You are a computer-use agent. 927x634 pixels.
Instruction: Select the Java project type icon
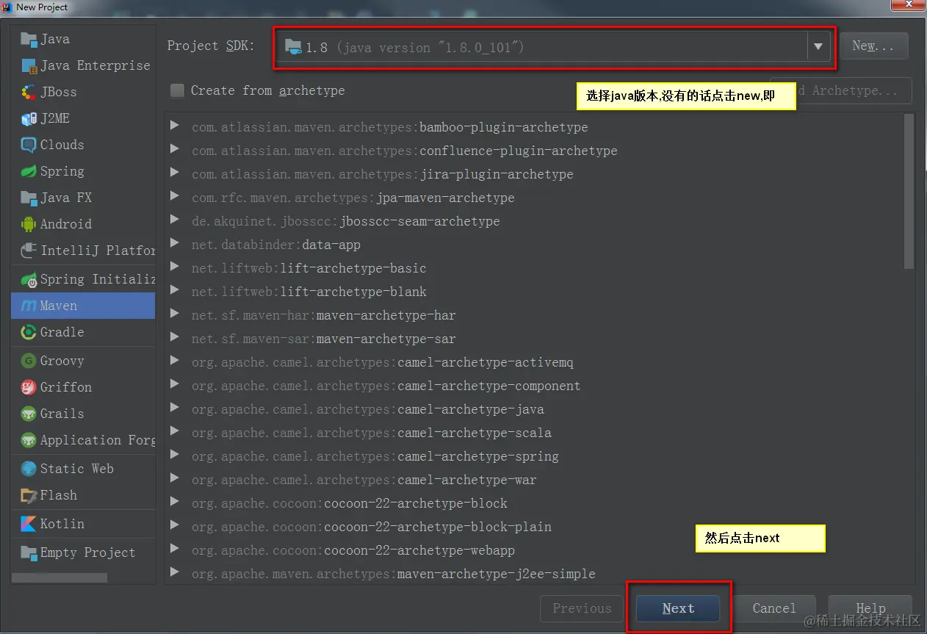click(29, 39)
